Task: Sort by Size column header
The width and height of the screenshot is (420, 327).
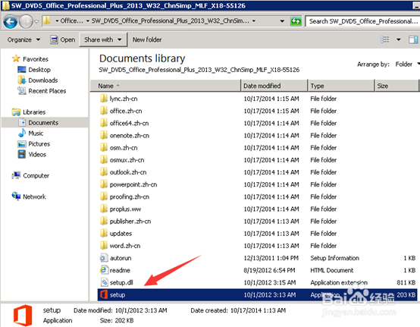Action: [396, 86]
